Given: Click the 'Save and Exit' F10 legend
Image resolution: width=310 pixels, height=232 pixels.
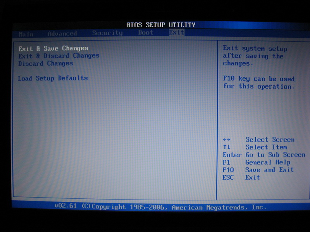Looking at the screenshot, I should [269, 170].
